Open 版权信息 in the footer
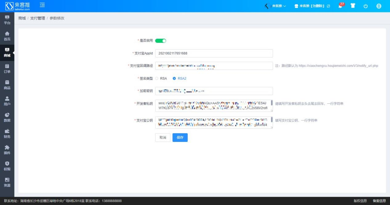Image resolution: width=390 pixels, height=205 pixels. click(x=360, y=201)
